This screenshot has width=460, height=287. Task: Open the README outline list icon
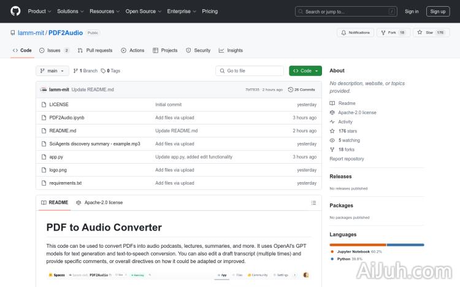click(314, 202)
